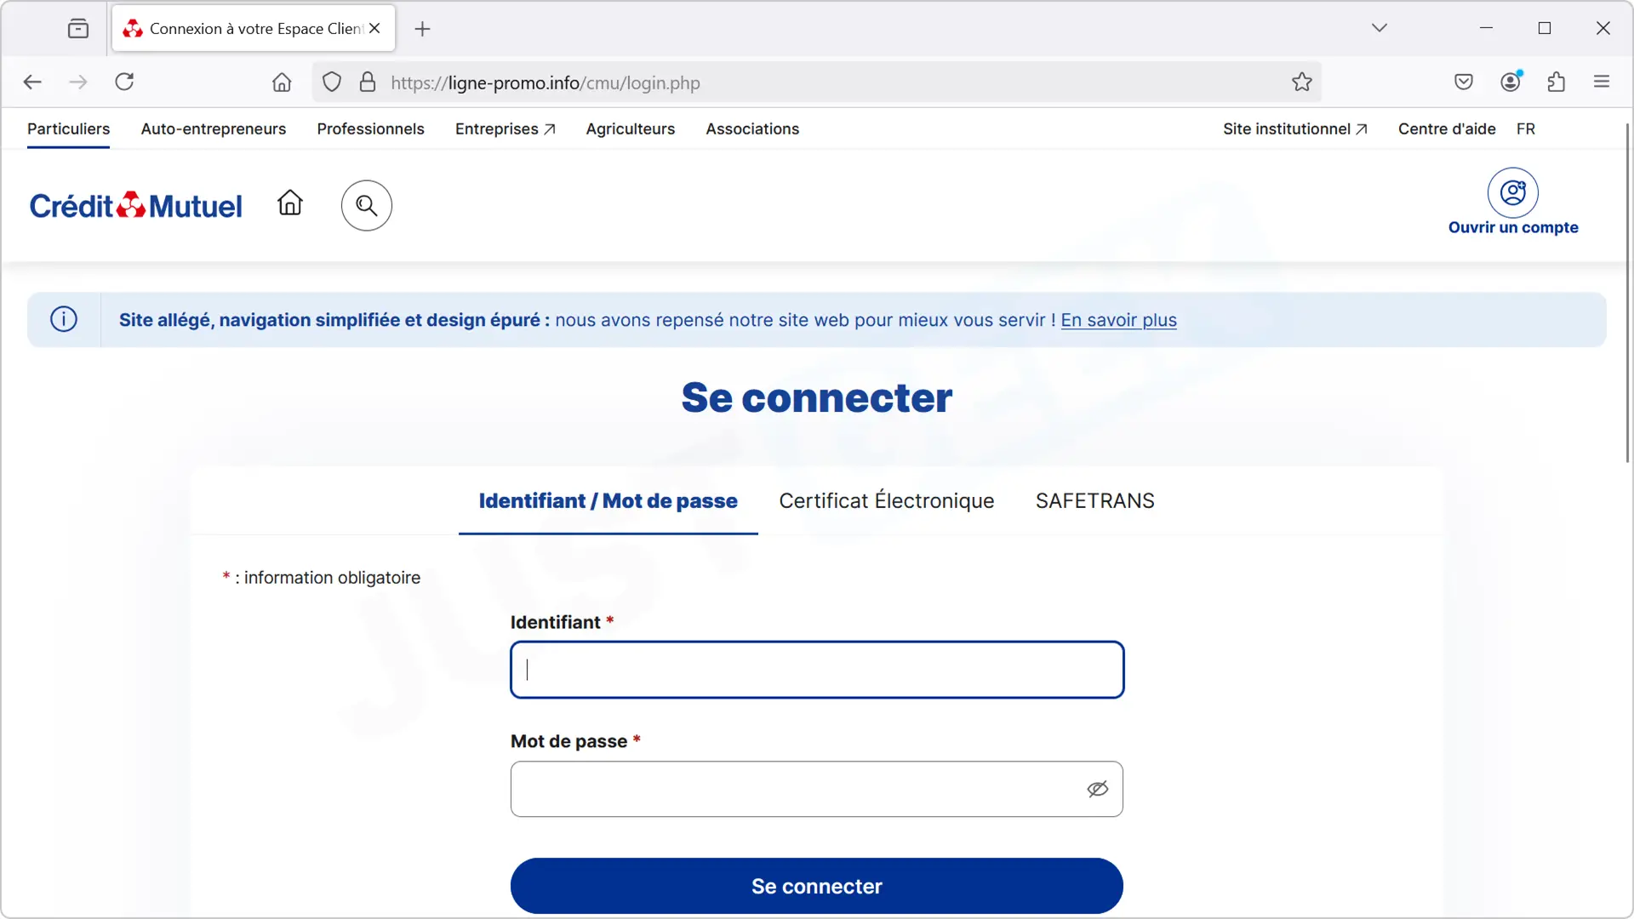Screen dimensions: 1634x919
Task: Click the browser forward arrow
Action: coord(77,83)
